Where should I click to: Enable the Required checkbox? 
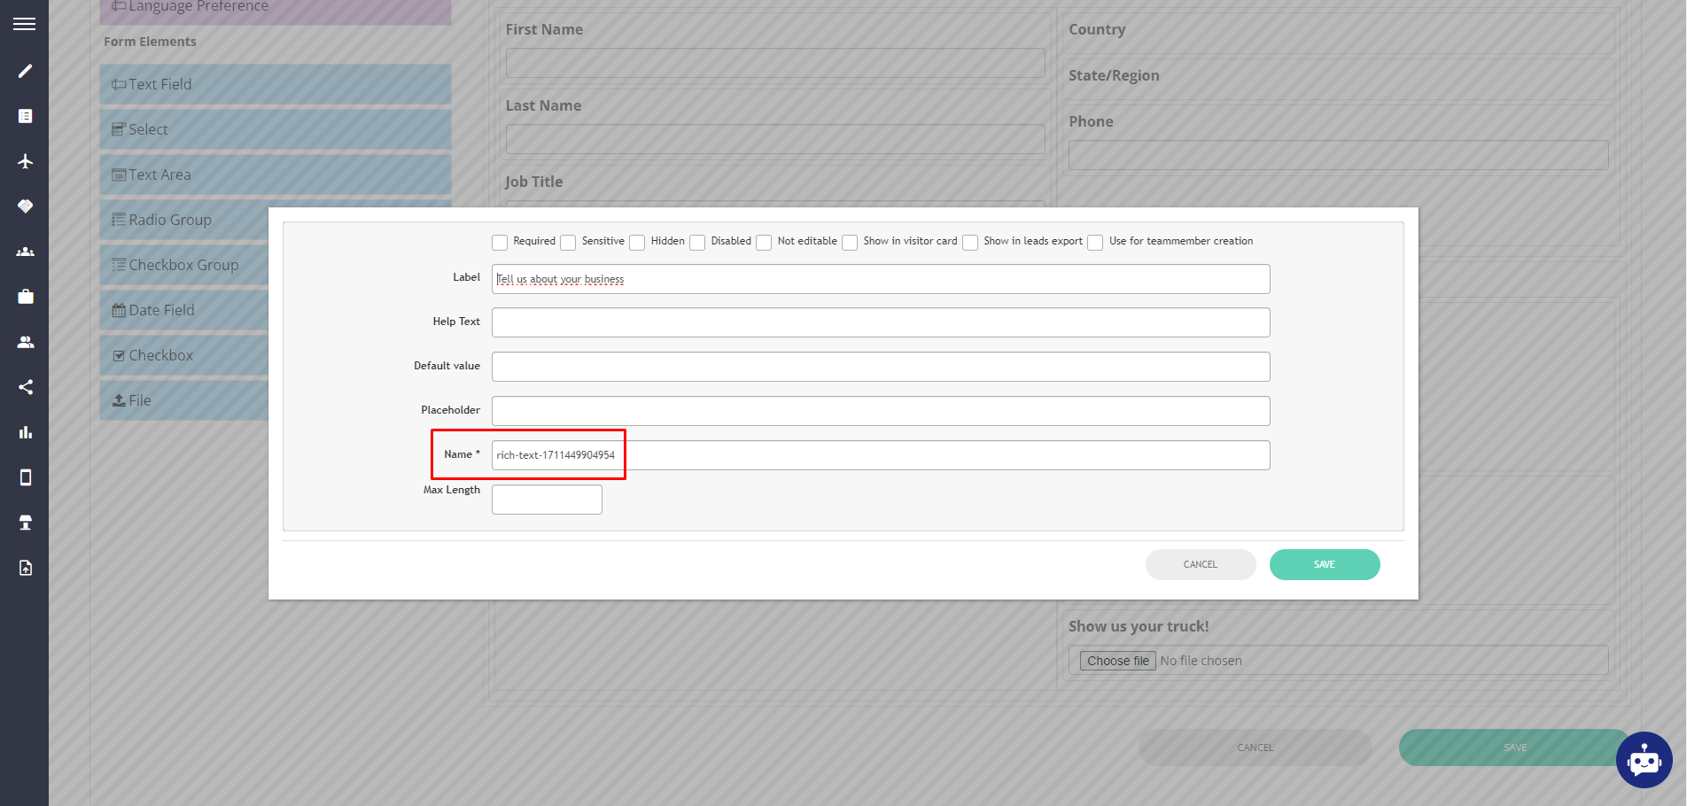pos(500,242)
